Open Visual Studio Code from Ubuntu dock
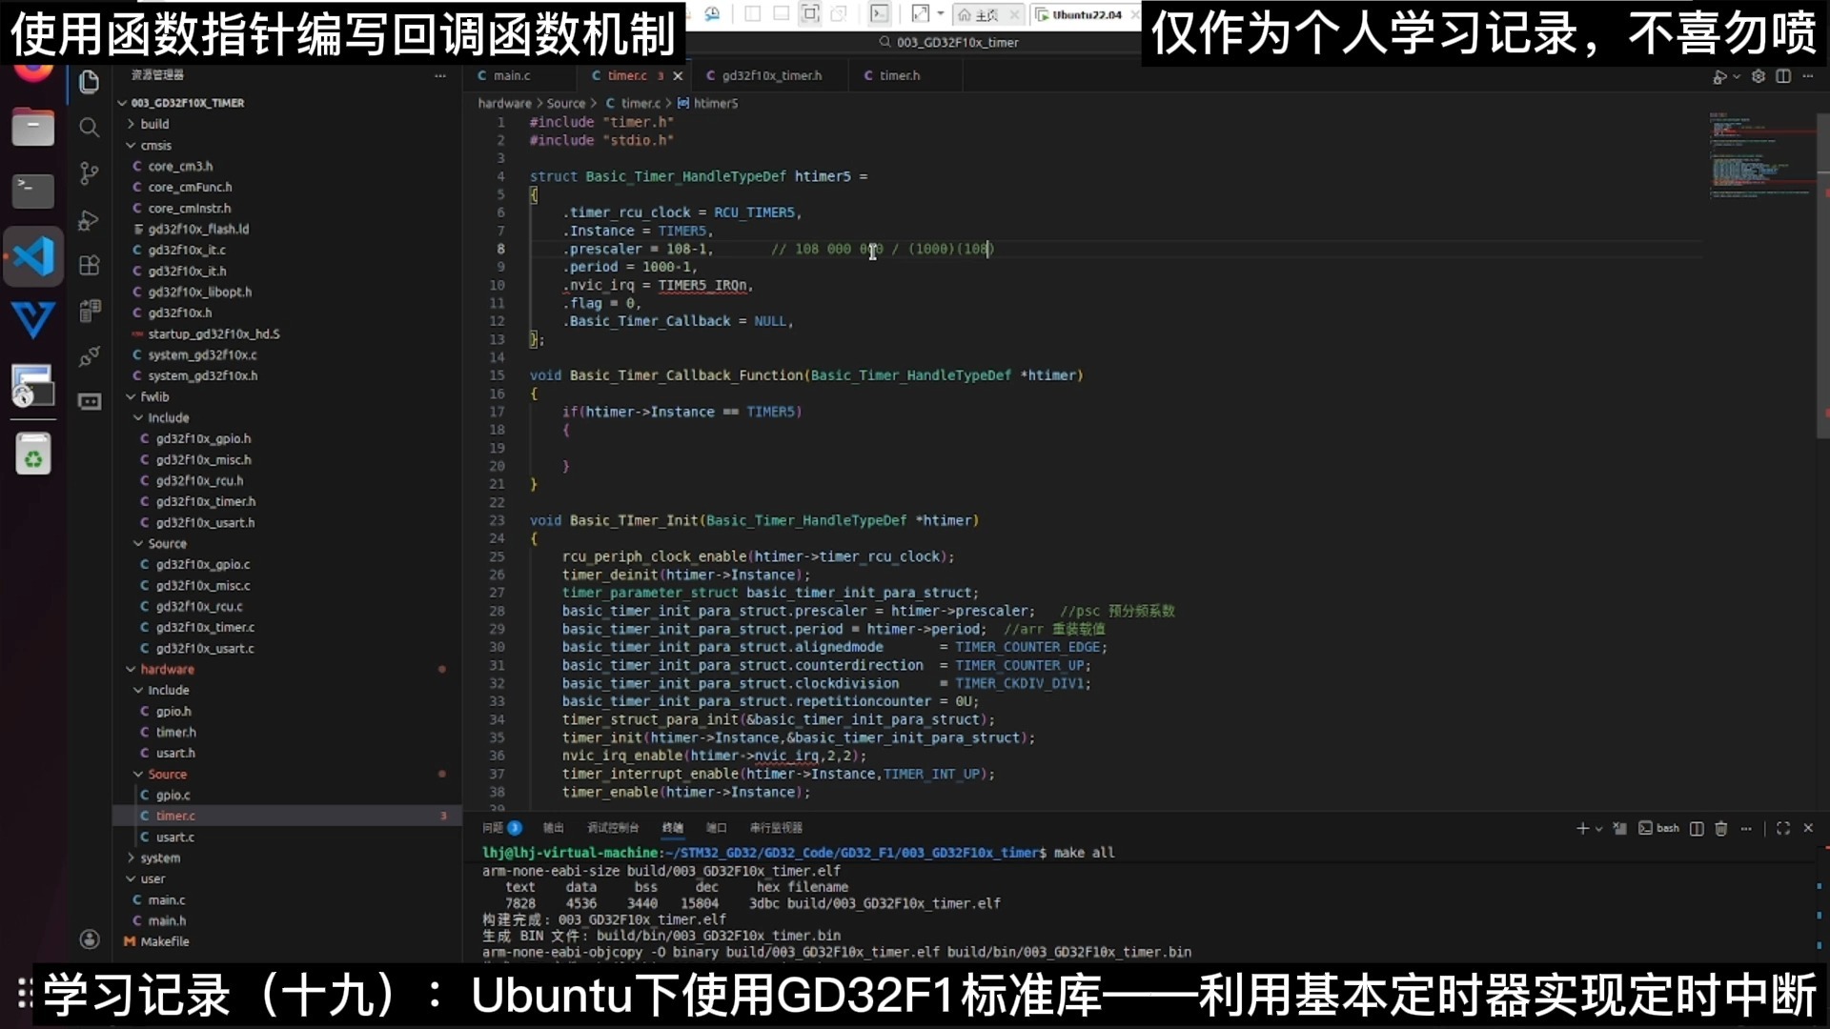This screenshot has width=1830, height=1029. [33, 256]
